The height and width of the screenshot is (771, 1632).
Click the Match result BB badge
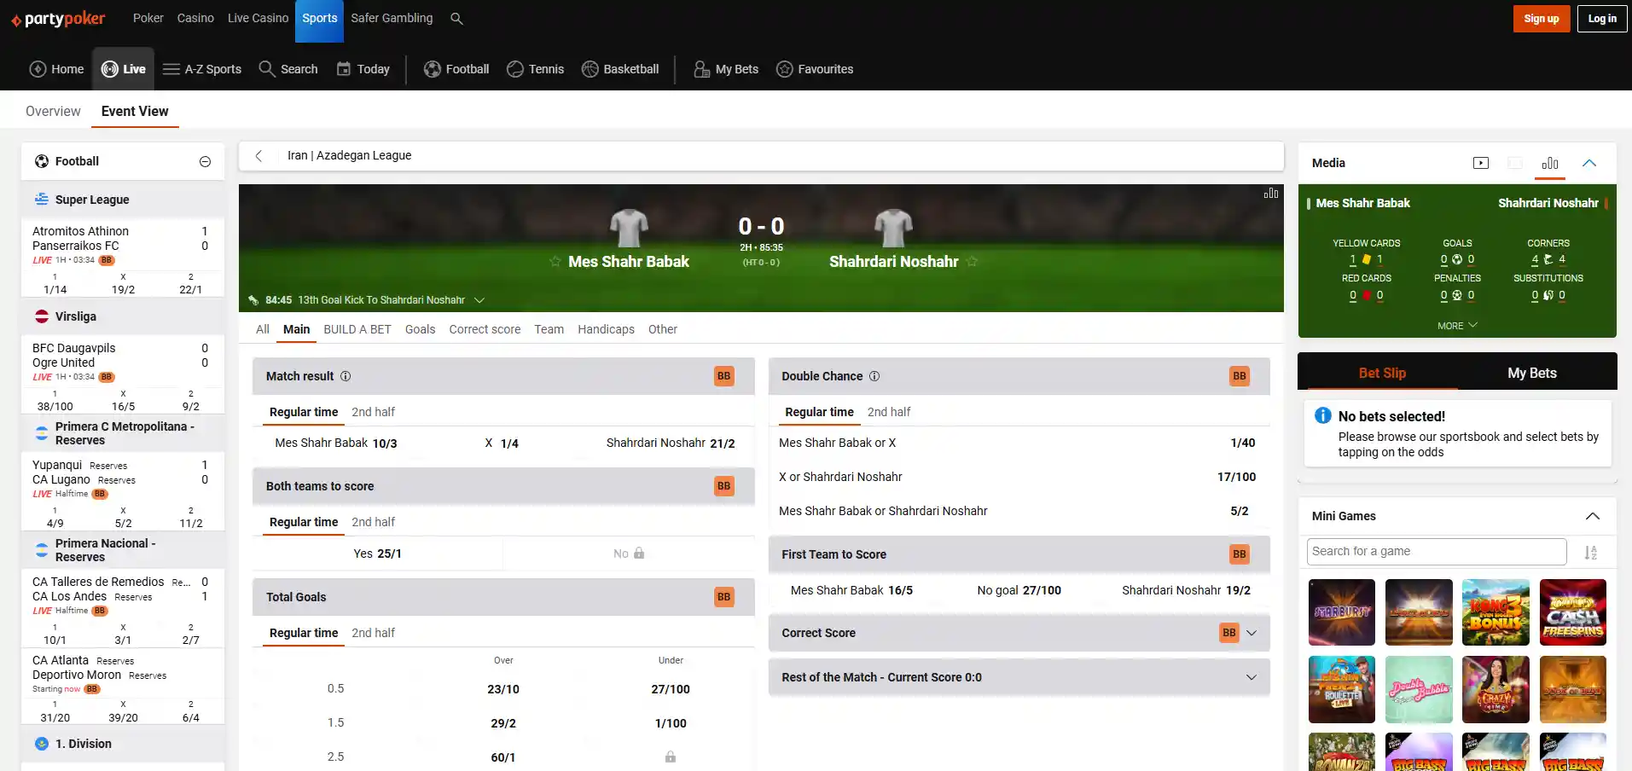[723, 376]
